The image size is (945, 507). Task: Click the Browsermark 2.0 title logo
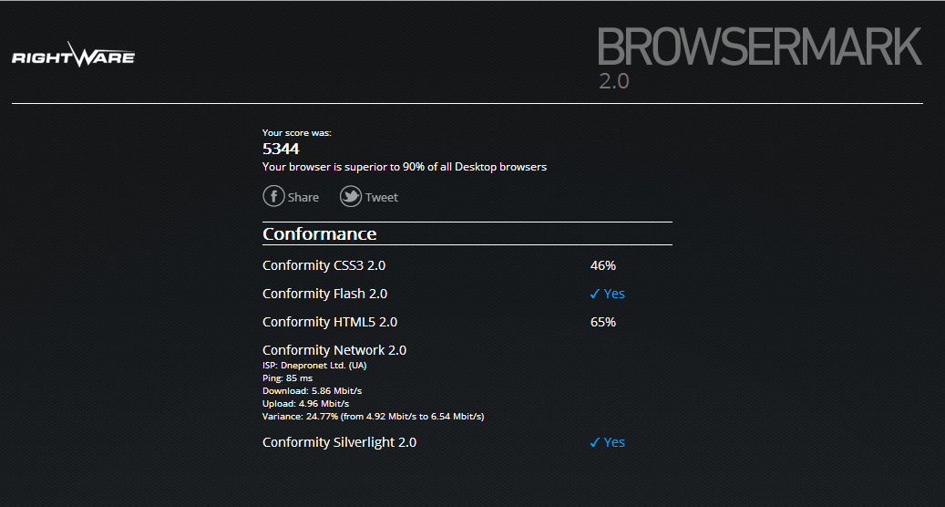(759, 57)
